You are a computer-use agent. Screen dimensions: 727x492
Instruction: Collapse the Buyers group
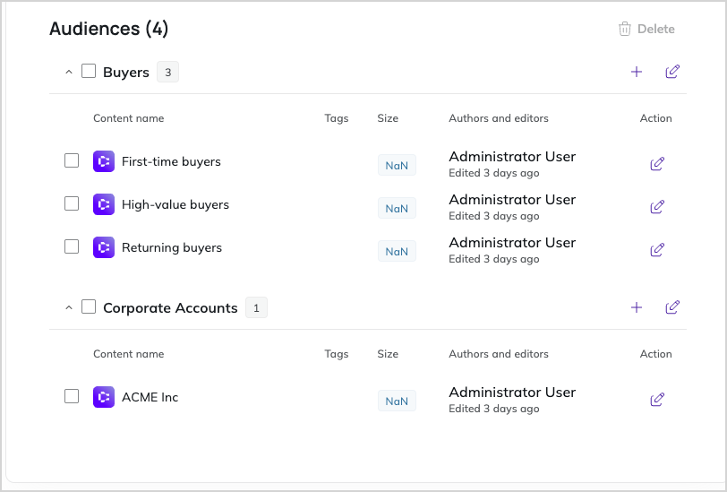pyautogui.click(x=69, y=72)
